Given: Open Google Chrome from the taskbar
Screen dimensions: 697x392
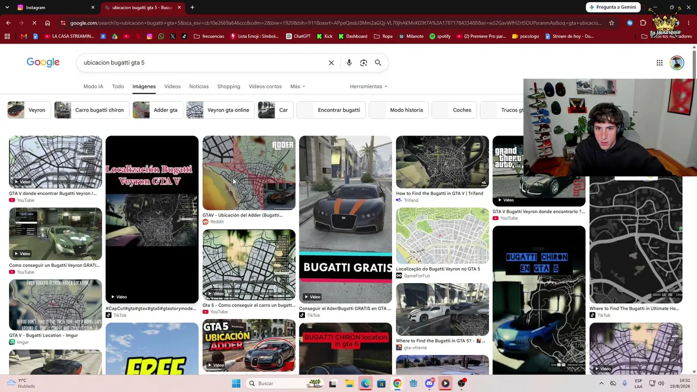Looking at the screenshot, I should click(x=397, y=383).
